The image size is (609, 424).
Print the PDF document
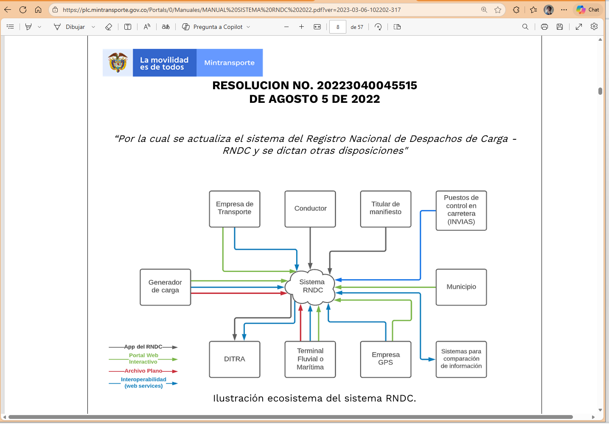(544, 27)
